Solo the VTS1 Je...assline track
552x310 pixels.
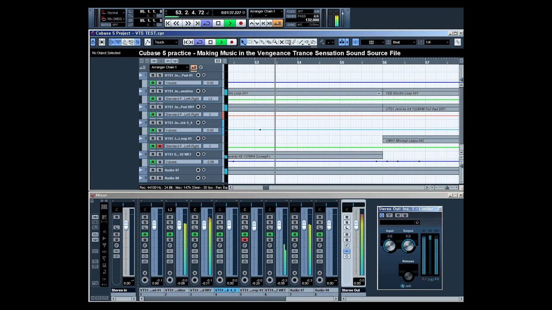(x=160, y=91)
